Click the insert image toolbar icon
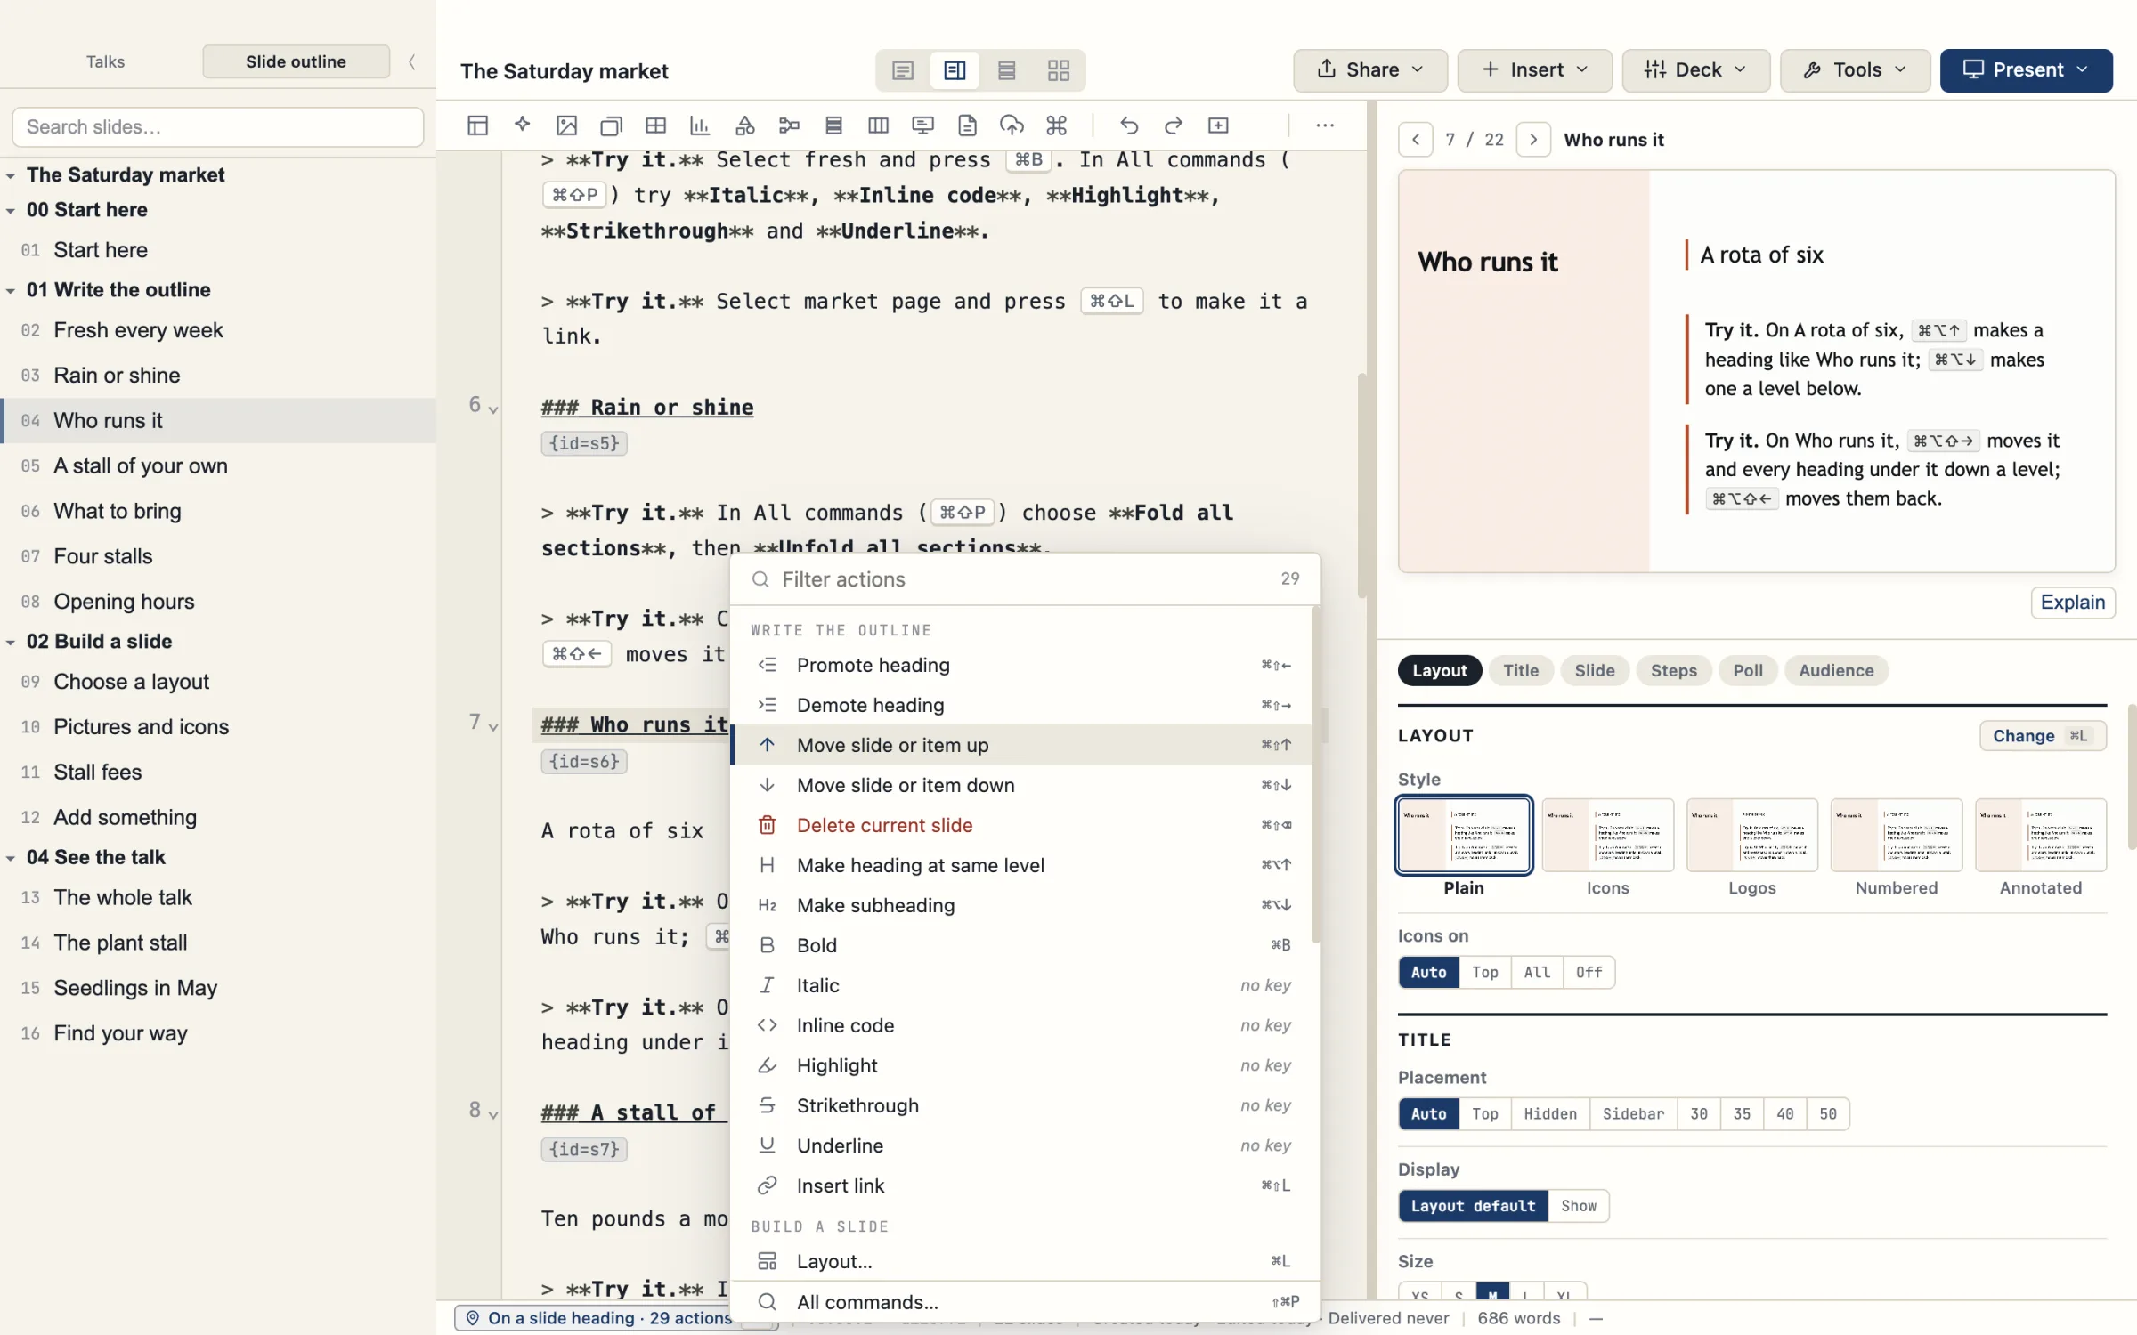This screenshot has width=2137, height=1335. tap(566, 125)
